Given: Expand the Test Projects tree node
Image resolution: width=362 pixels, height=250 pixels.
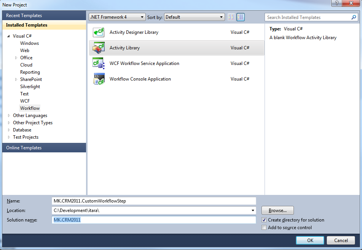Looking at the screenshot, I should tap(9, 137).
